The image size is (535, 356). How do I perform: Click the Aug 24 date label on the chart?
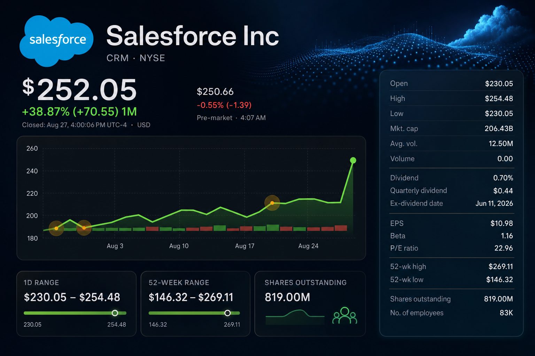tap(308, 246)
